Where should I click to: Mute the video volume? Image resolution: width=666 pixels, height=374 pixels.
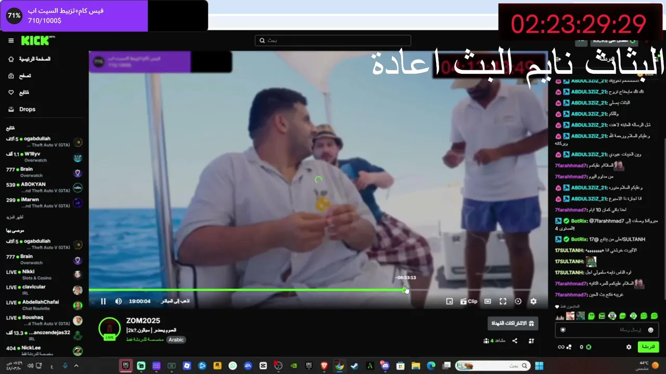[x=118, y=301]
